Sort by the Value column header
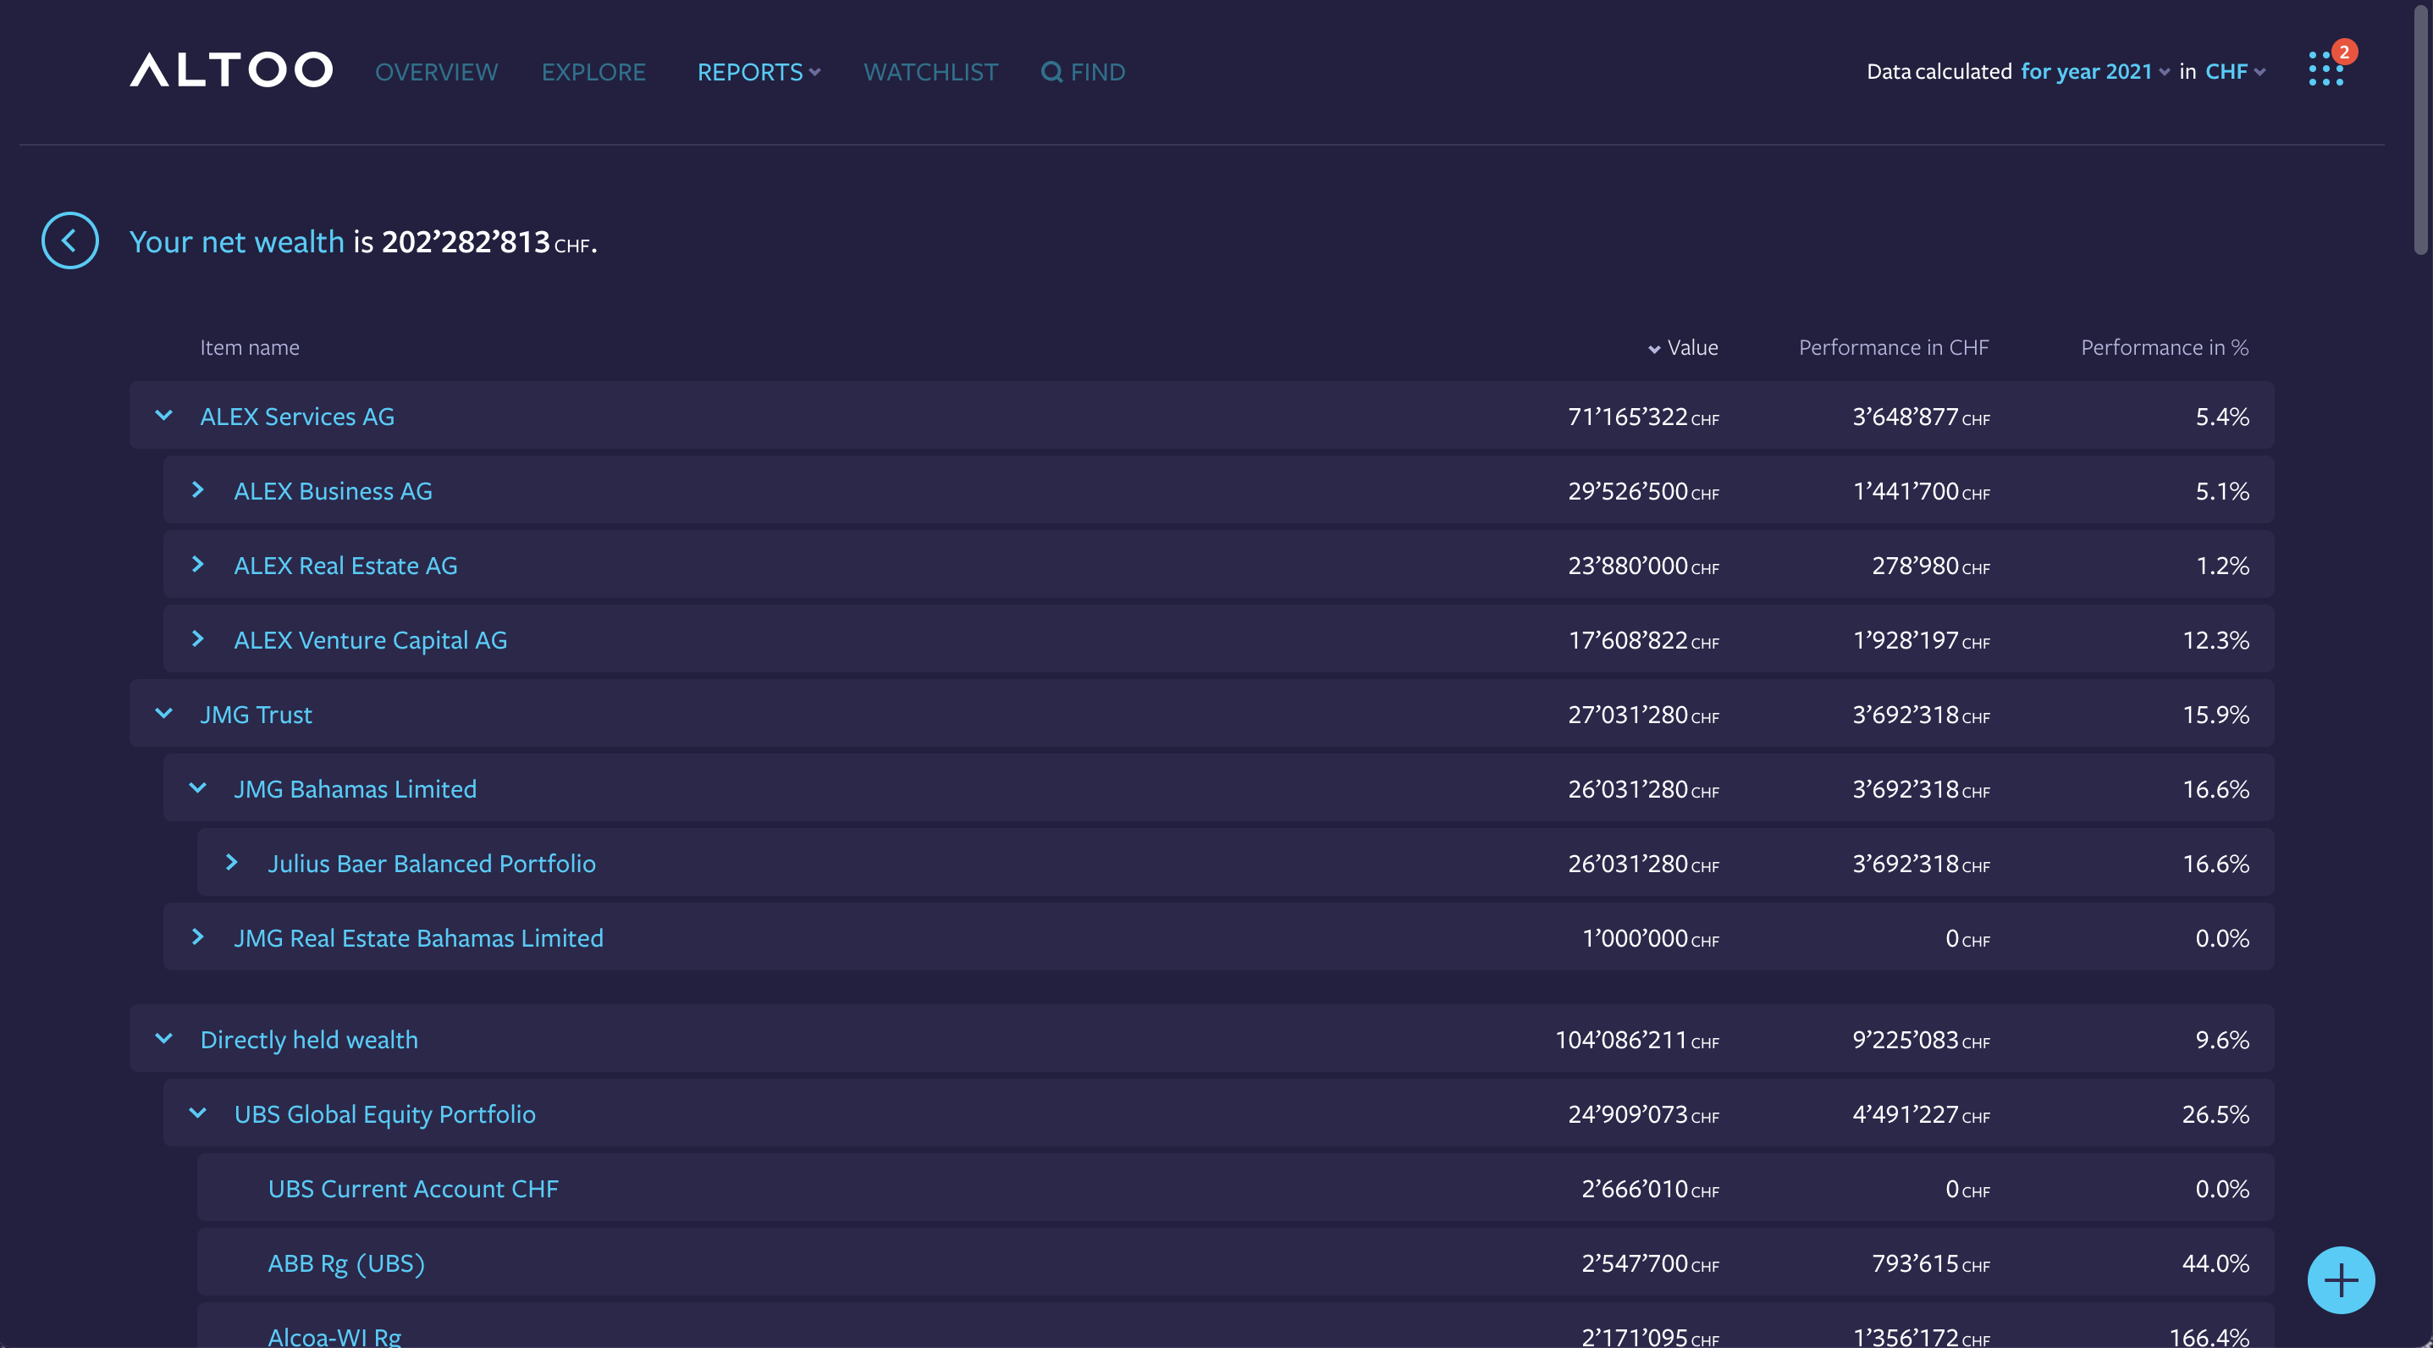Screen dimensions: 2433x1348 click(1683, 348)
